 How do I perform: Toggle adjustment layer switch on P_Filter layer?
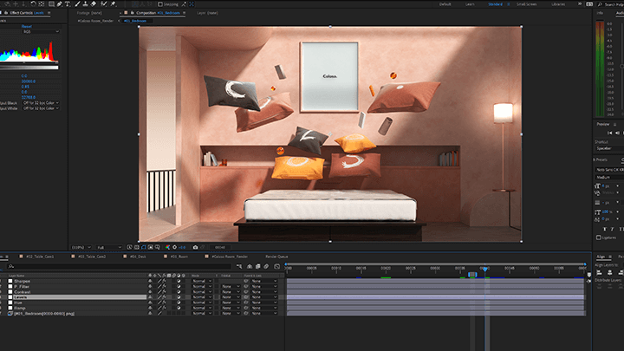[179, 286]
